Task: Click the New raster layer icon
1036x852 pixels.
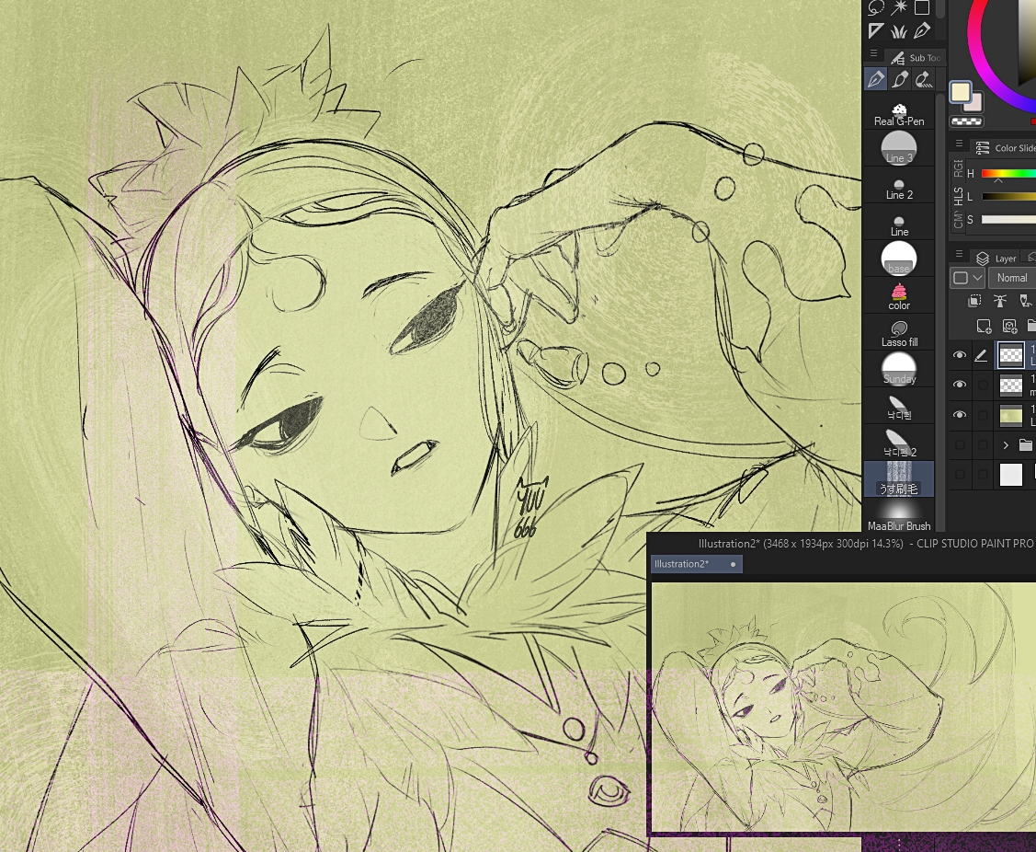Action: [x=984, y=326]
